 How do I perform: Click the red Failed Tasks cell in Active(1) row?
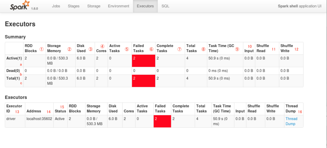coord(143,61)
